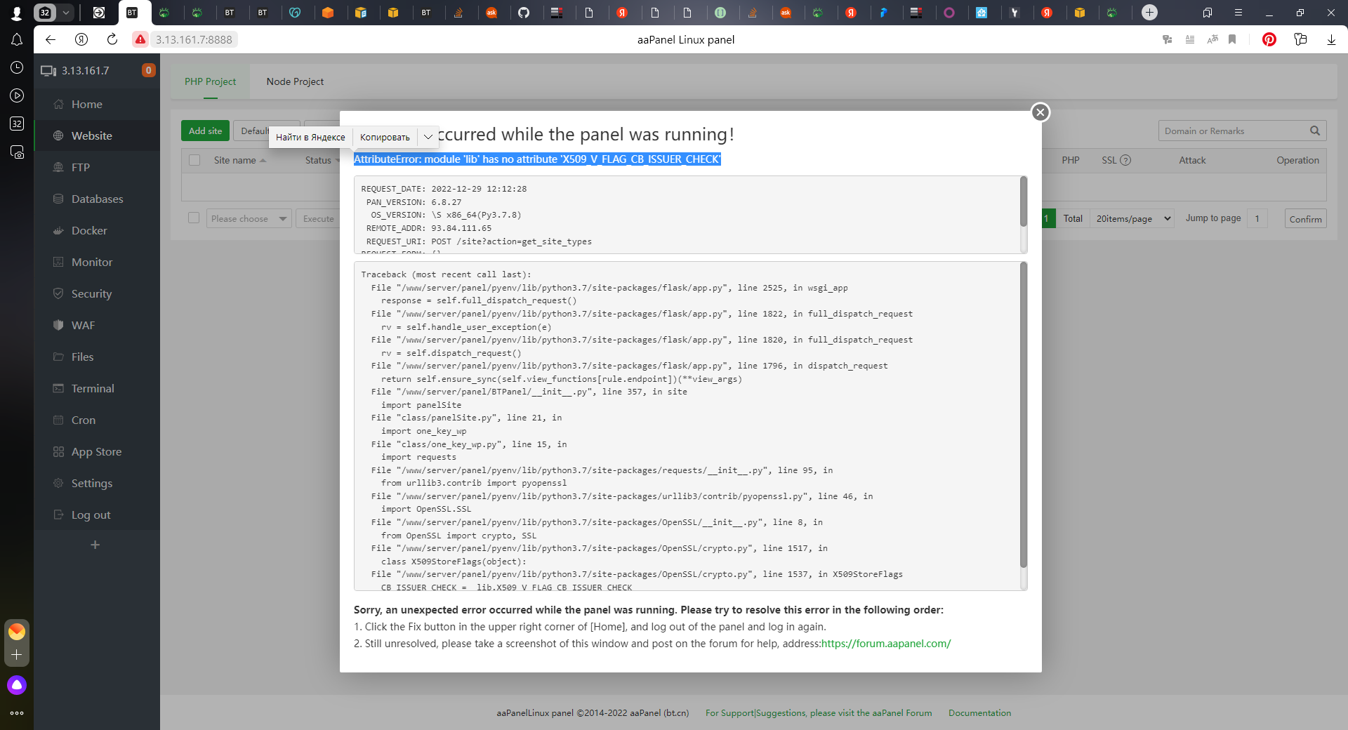The image size is (1348, 730).
Task: Open the Please choose batch dropdown
Action: click(249, 218)
